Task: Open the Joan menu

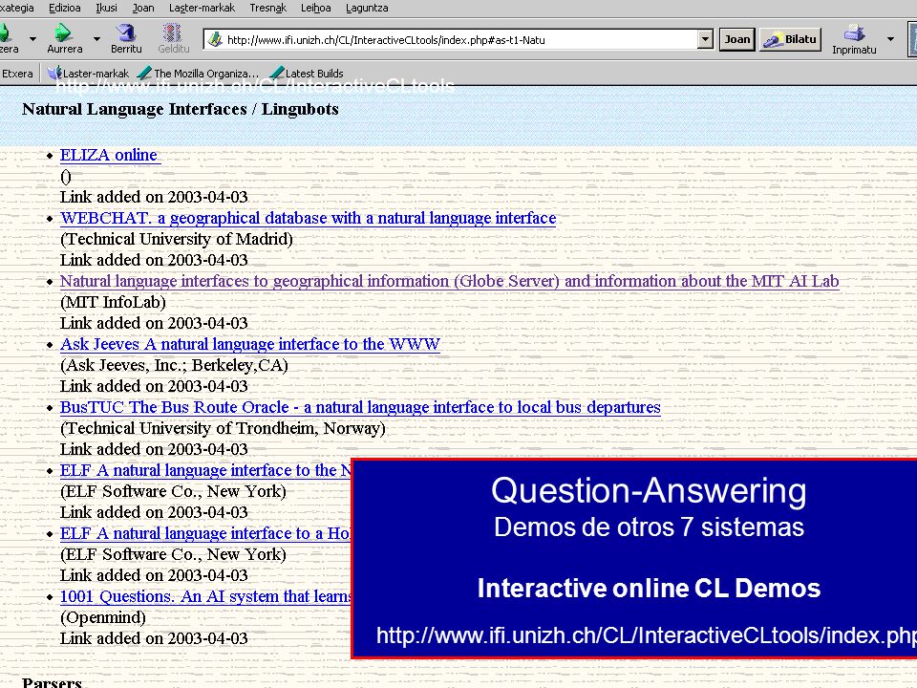Action: point(143,8)
